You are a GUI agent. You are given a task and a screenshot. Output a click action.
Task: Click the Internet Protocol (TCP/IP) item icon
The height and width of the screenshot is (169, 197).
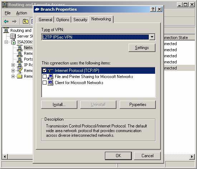51,71
